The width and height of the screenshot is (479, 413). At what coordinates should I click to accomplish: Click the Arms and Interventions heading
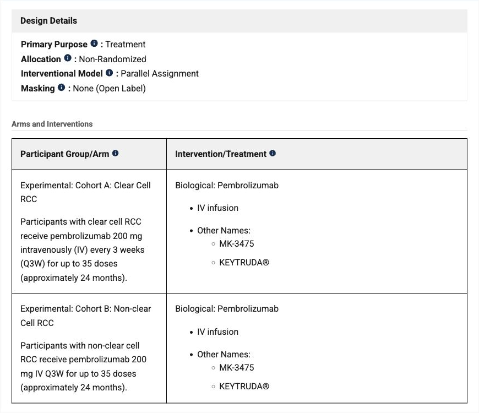coord(52,124)
